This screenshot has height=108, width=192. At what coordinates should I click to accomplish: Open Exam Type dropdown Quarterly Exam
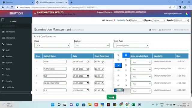131,45
